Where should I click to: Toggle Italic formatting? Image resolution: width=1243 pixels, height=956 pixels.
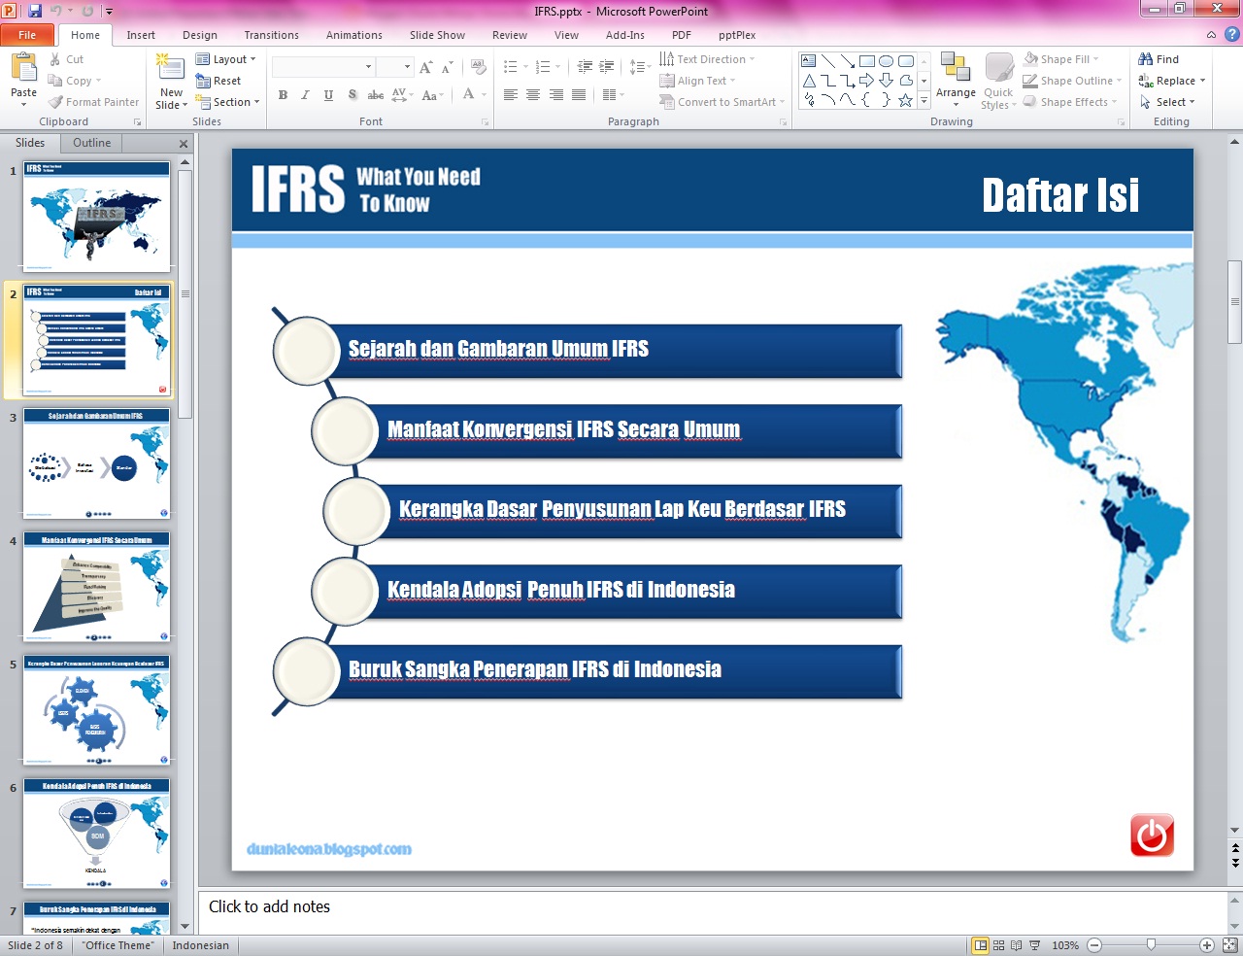[x=305, y=95]
